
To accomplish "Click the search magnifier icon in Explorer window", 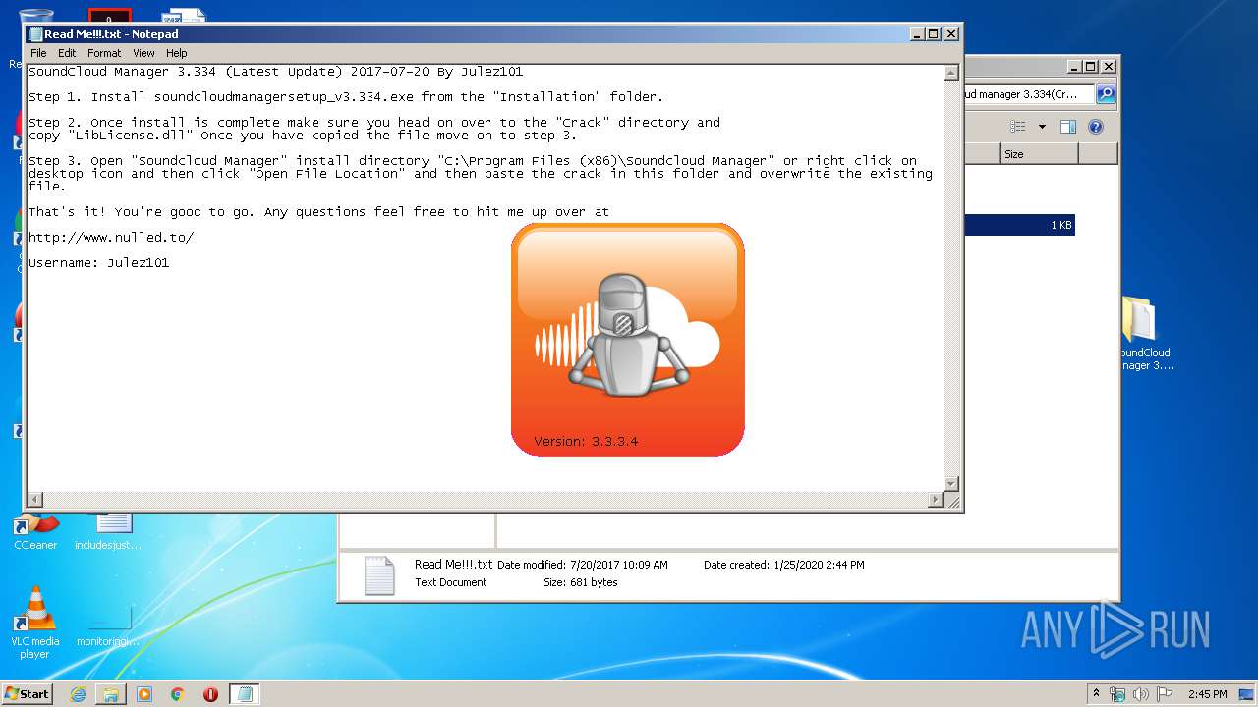I will (1106, 94).
